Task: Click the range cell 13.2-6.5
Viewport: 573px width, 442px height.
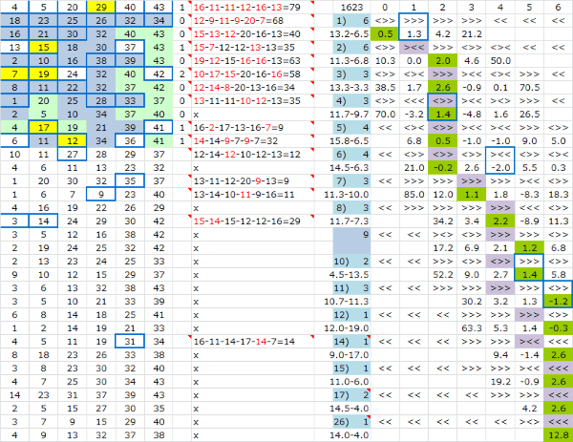Action: (x=351, y=34)
